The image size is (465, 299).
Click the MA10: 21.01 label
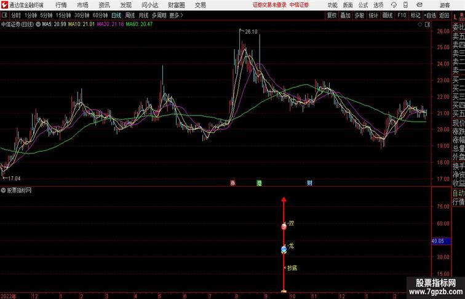click(x=81, y=25)
